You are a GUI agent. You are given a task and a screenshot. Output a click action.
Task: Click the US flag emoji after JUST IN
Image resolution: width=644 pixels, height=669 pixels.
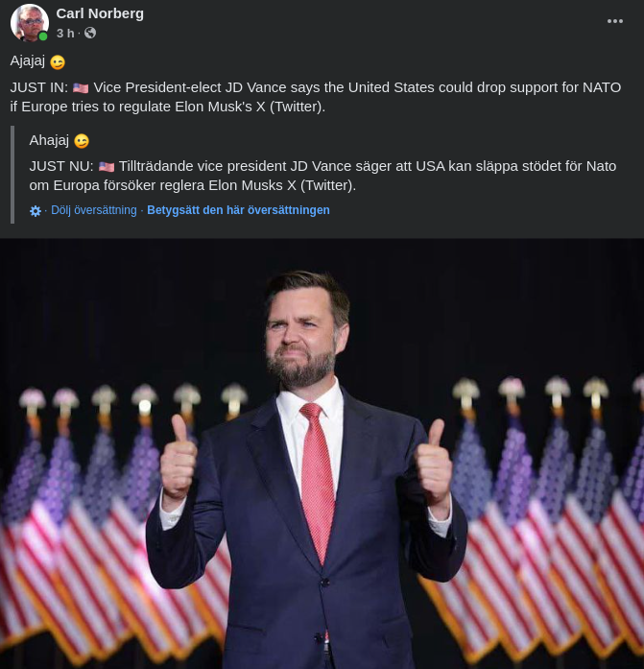coord(81,87)
